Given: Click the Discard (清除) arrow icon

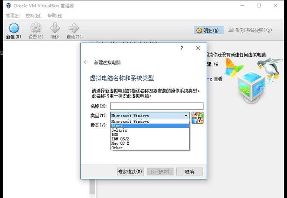Looking at the screenshot, I should (55, 28).
